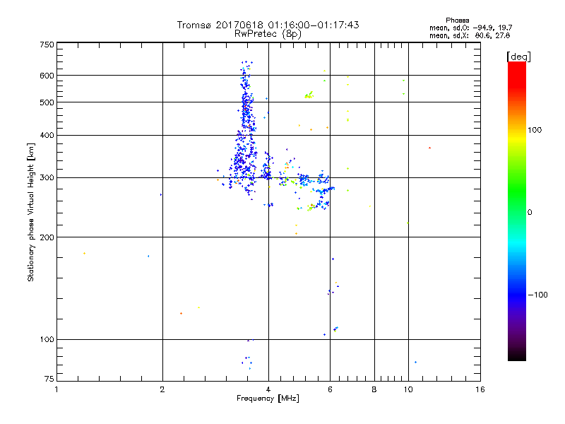
Task: Click the plot title "Tromsø 20170618 01:16:00-01:17:43"
Action: coord(268,25)
